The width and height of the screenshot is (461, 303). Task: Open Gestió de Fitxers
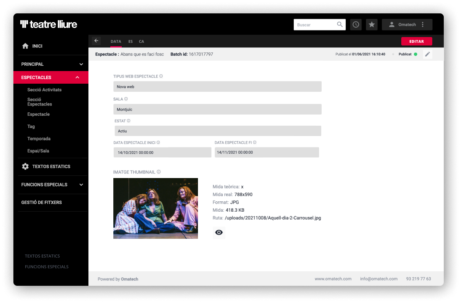coord(41,203)
